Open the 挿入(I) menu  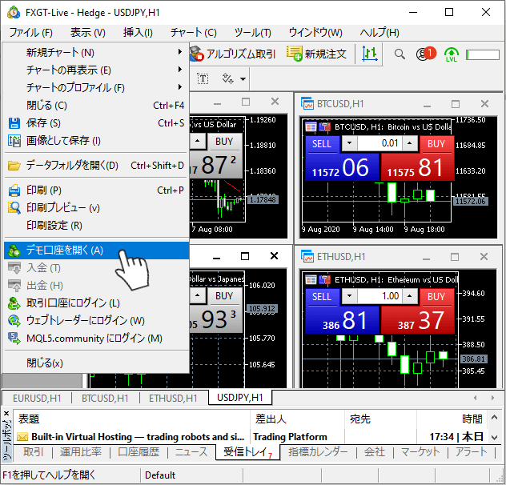pos(138,33)
